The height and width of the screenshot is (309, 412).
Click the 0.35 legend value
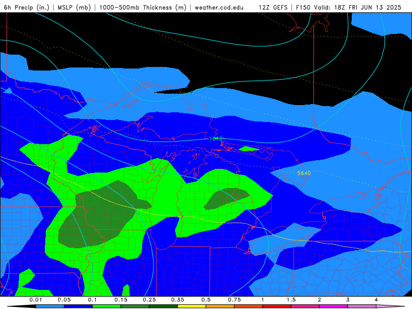click(x=178, y=300)
